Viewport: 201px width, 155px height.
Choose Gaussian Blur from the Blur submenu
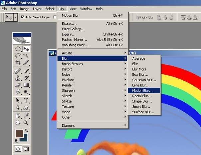pos(144,80)
